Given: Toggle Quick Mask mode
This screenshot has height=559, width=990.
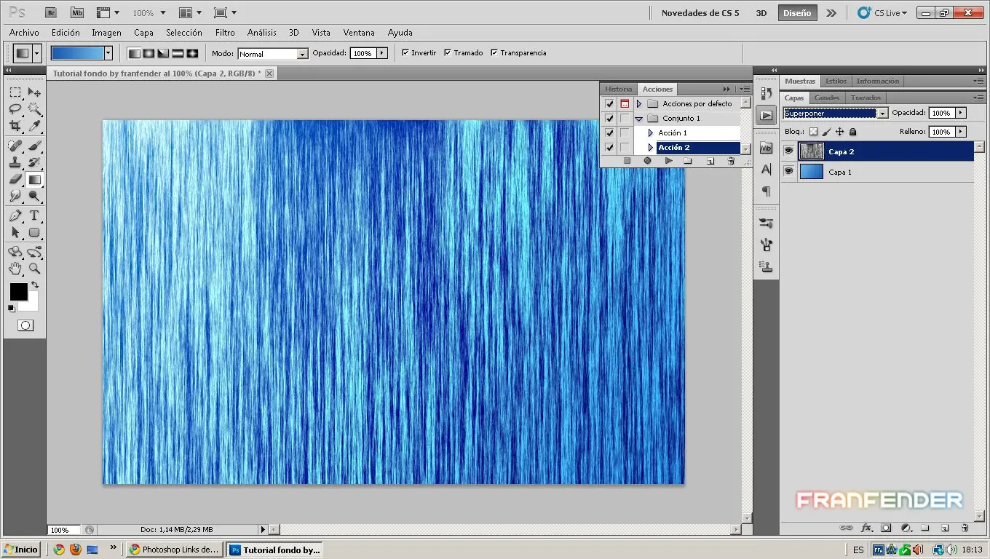Looking at the screenshot, I should coord(25,325).
